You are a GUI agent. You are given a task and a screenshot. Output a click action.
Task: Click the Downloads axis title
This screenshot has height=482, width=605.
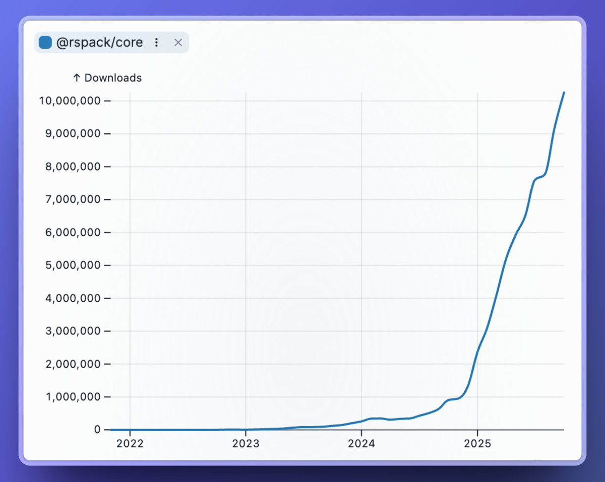112,78
